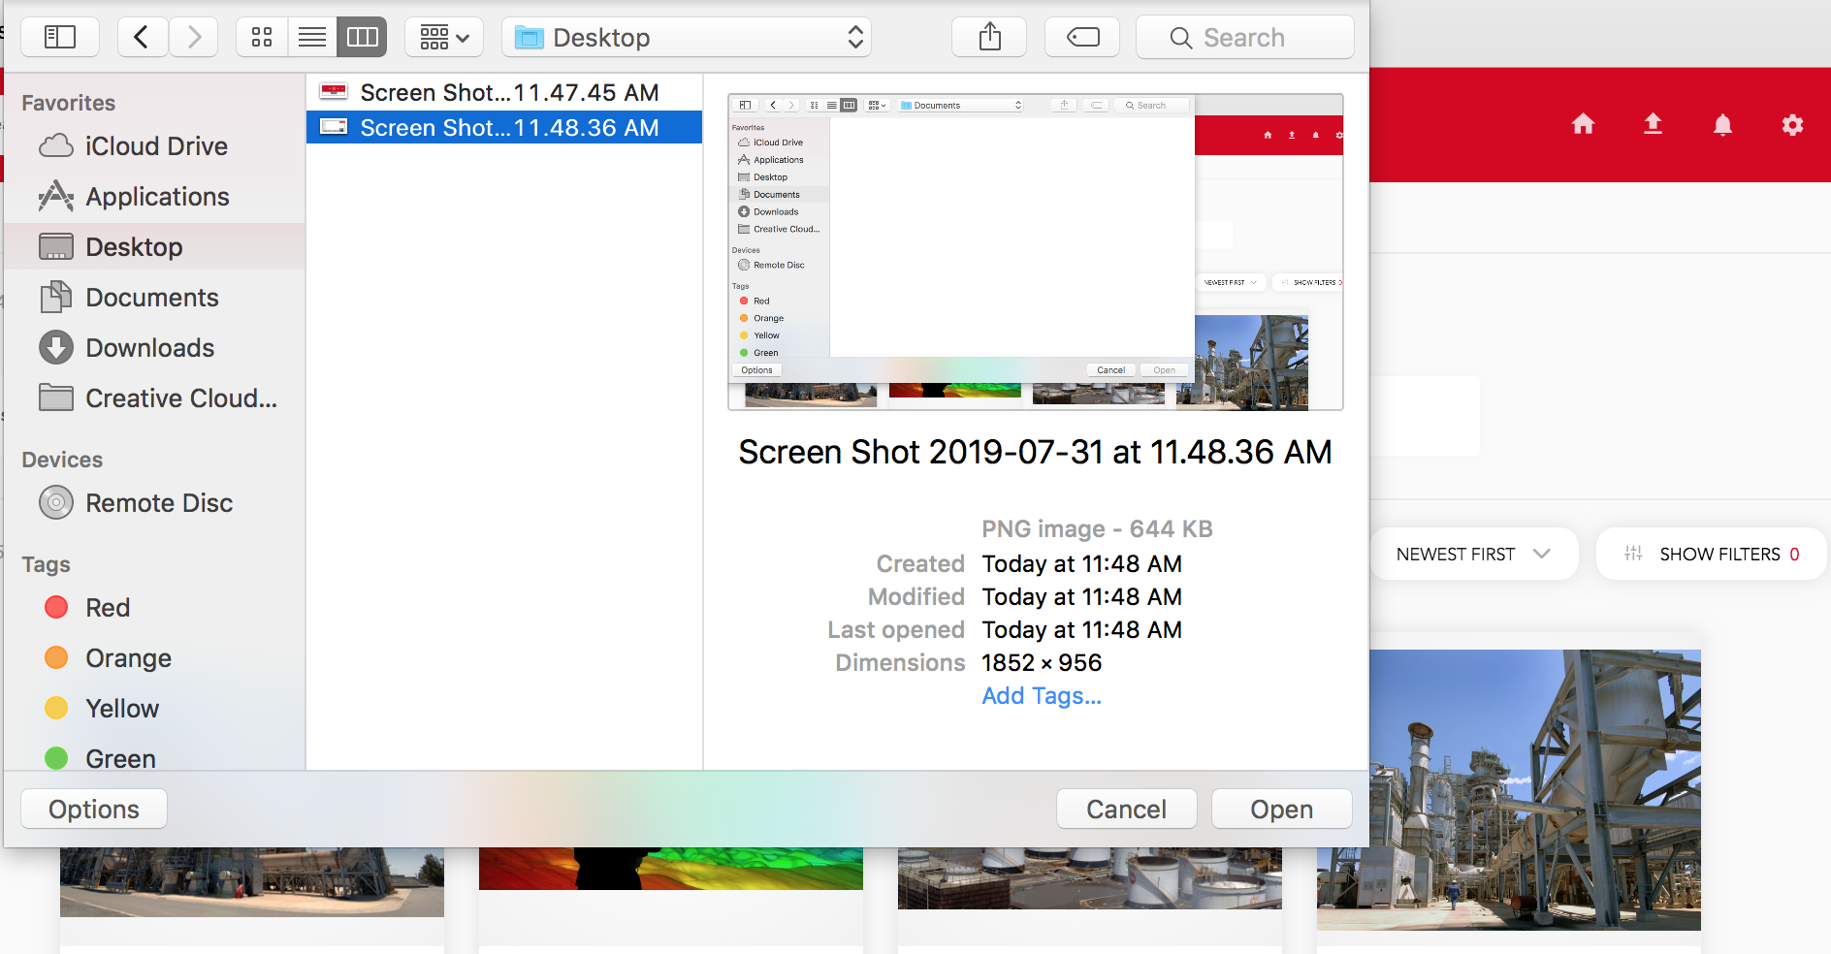The width and height of the screenshot is (1831, 954).
Task: Select the Red tag in sidebar
Action: [x=107, y=608]
